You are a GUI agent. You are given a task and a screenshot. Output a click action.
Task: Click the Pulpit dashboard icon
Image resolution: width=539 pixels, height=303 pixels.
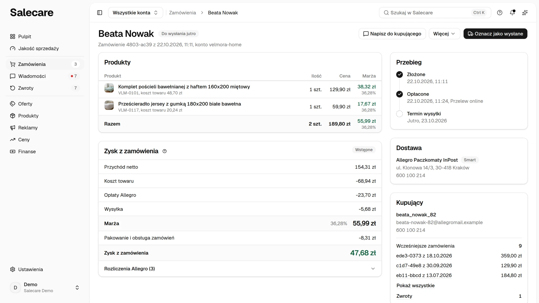[13, 36]
